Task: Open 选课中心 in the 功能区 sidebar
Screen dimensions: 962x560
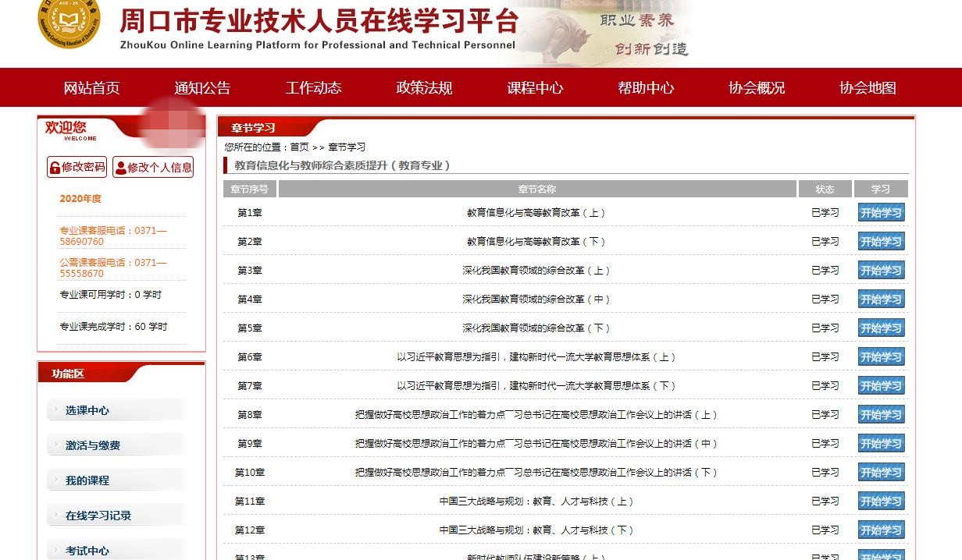Action: pos(87,410)
